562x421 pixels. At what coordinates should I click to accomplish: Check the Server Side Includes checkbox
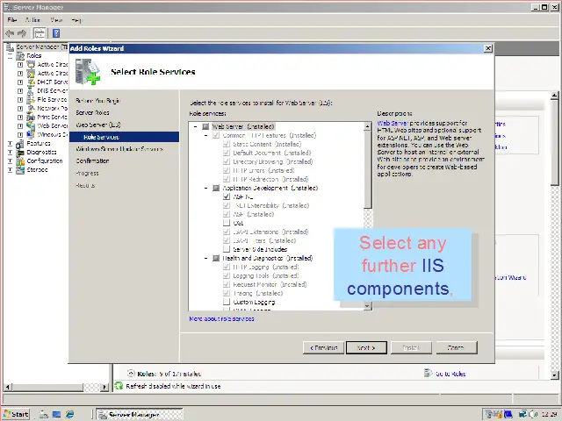227,249
